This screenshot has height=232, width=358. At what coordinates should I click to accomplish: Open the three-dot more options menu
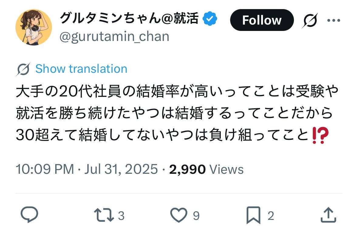tap(333, 20)
